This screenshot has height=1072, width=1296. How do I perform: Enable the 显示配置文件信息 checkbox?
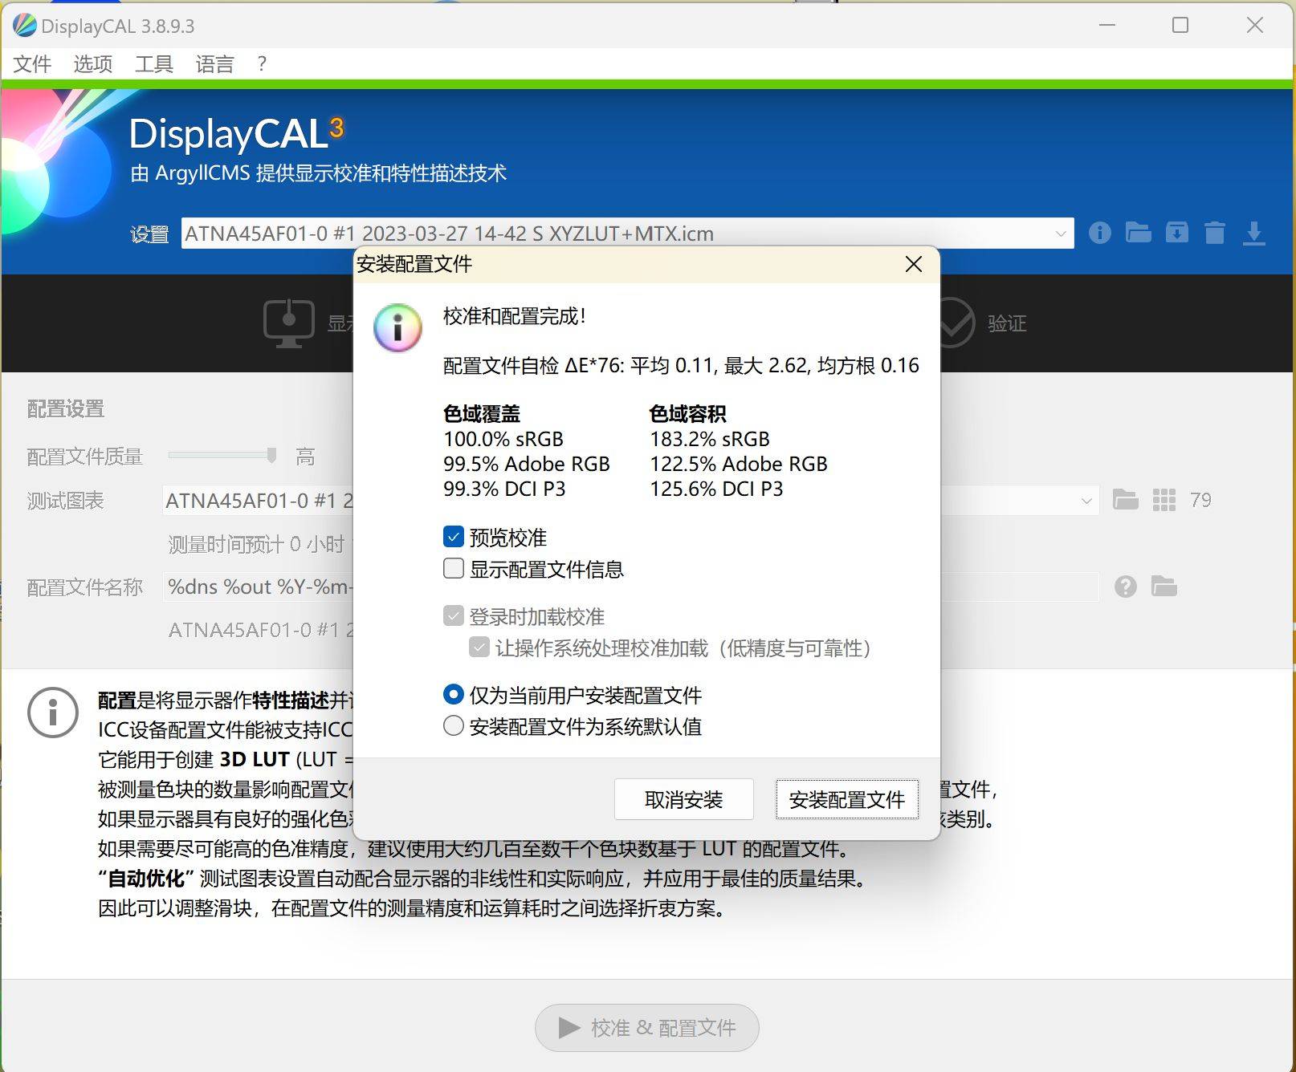tap(453, 568)
